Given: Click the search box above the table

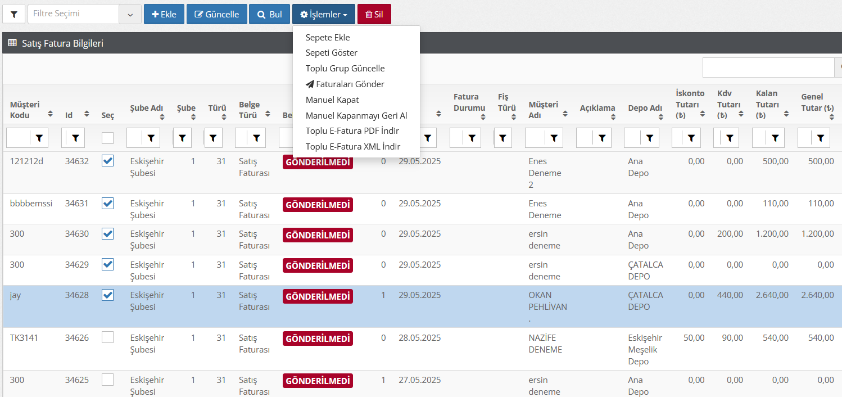Looking at the screenshot, I should (x=768, y=67).
